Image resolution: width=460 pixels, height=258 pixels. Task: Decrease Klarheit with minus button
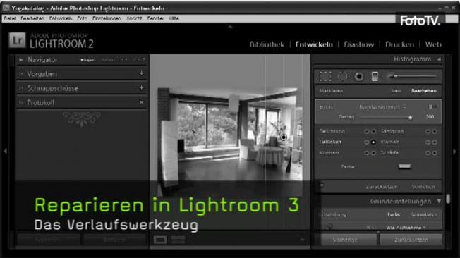[x=428, y=142]
